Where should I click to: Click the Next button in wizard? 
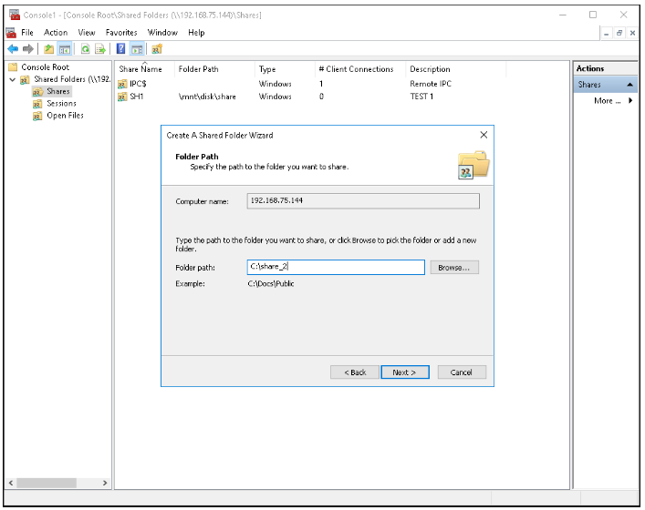(x=405, y=372)
